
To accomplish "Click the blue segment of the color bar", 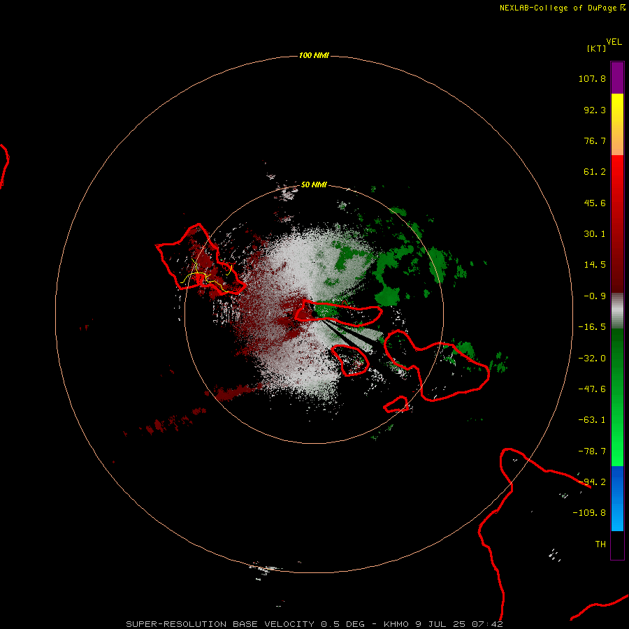I will tap(617, 498).
